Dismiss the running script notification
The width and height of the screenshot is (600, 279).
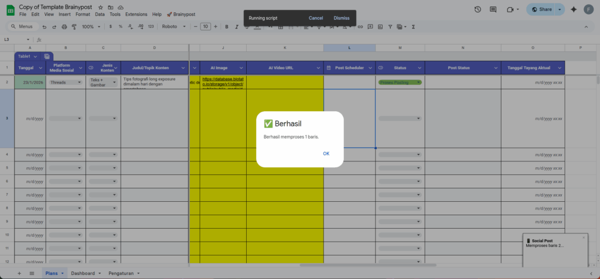click(x=342, y=18)
